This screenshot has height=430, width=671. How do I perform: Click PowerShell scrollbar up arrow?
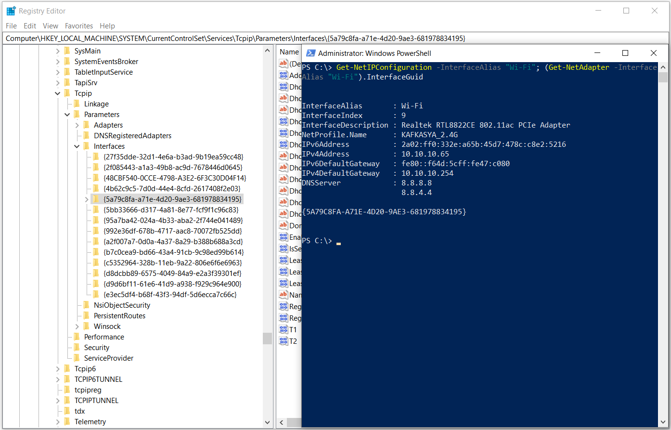(663, 67)
